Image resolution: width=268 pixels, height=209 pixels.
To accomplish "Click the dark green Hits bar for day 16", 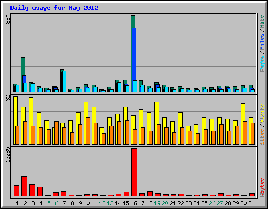I will point(133,21).
